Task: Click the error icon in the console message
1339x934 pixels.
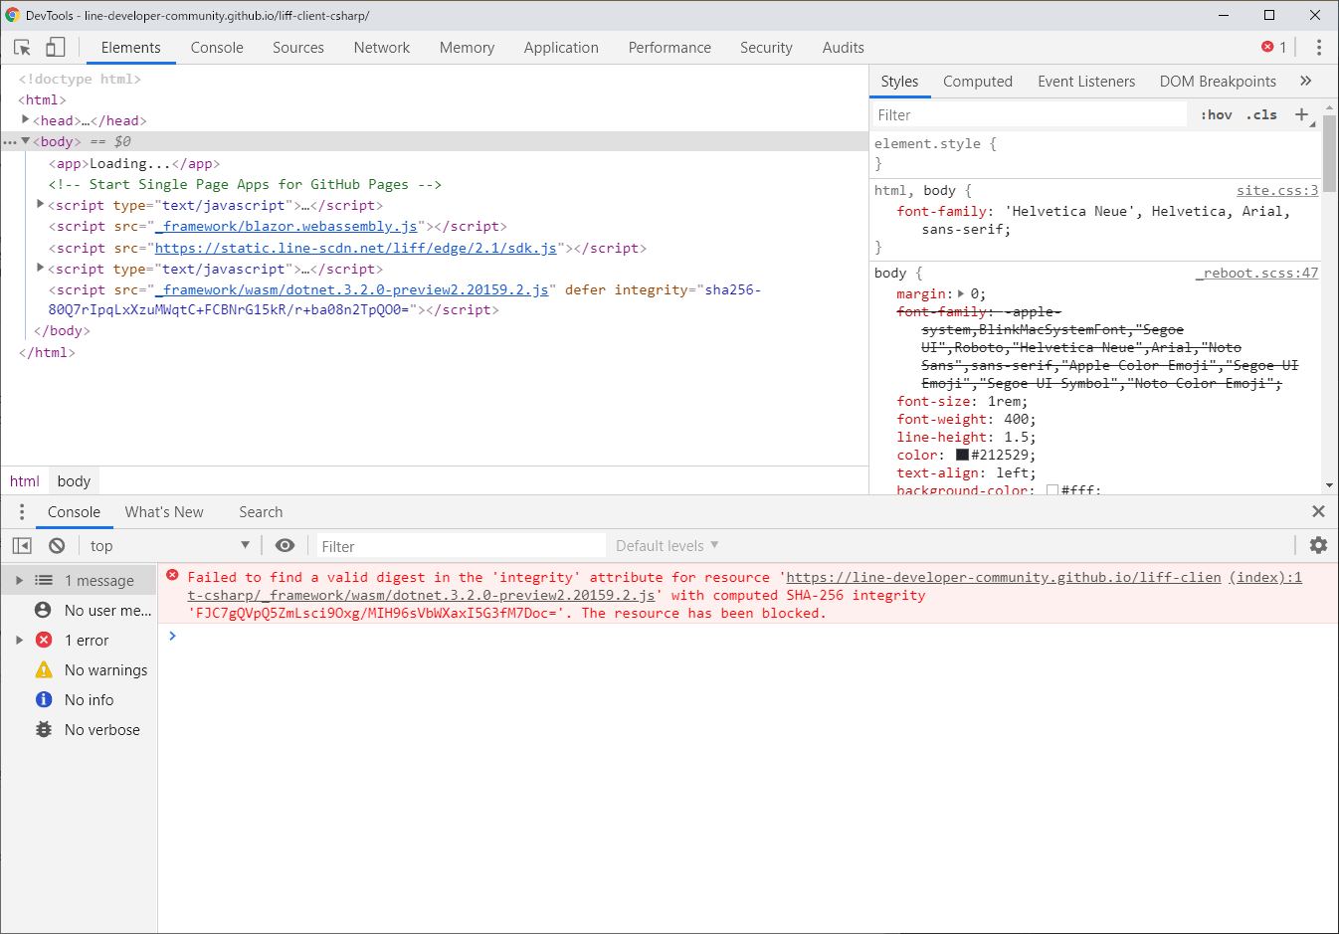Action: (x=172, y=575)
